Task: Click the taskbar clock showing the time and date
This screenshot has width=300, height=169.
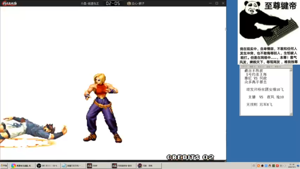Action: [x=292, y=166]
